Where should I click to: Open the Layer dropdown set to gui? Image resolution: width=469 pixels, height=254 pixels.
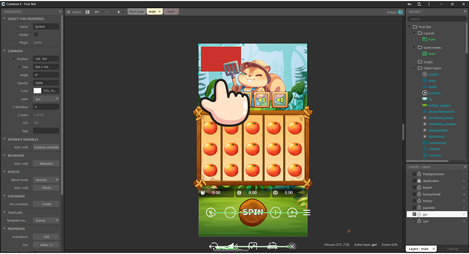pos(46,98)
